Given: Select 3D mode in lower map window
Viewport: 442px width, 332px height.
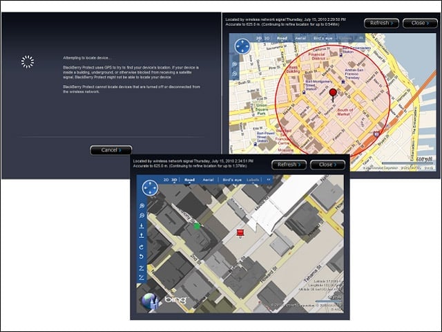Looking at the screenshot, I should coord(174,180).
